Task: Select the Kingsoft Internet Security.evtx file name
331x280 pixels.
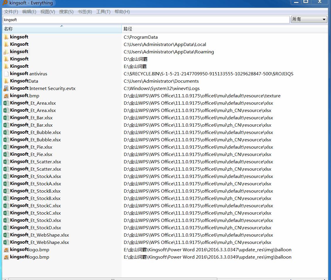Action: [x=43, y=88]
